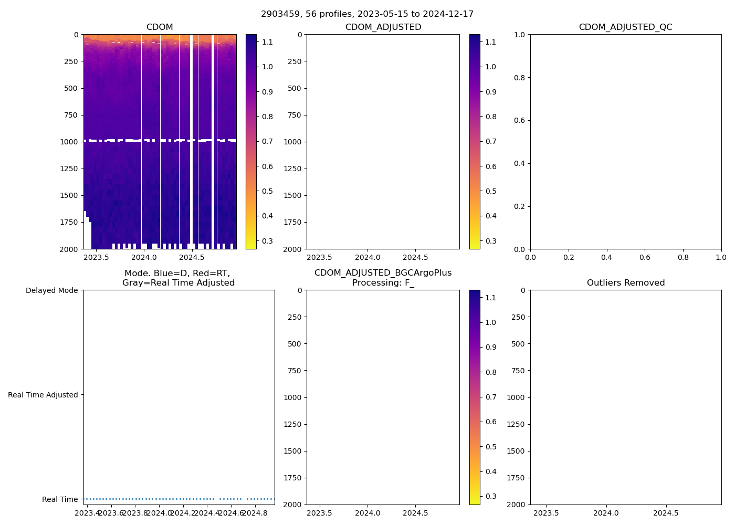Click inside the empty Outliers Removed plot
The width and height of the screenshot is (735, 525).
625,397
